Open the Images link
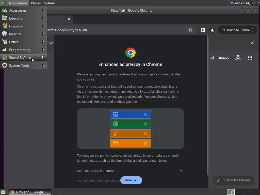 tap(223, 58)
